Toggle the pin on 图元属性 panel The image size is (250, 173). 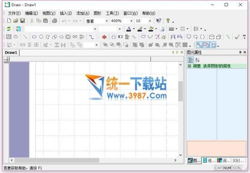[240, 52]
